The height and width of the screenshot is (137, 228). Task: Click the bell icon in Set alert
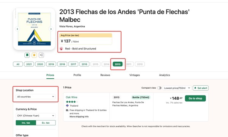click(195, 88)
